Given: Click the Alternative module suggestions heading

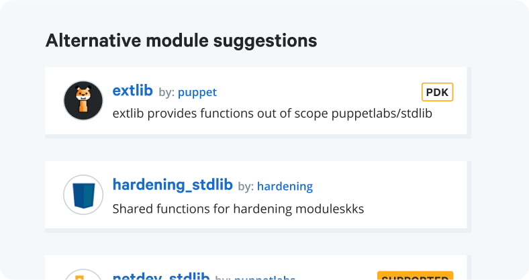Looking at the screenshot, I should click(181, 40).
